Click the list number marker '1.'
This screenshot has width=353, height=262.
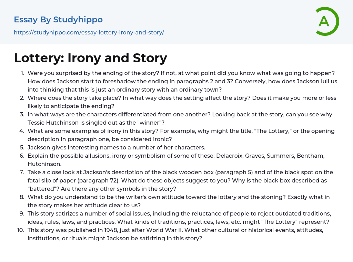tap(22, 73)
